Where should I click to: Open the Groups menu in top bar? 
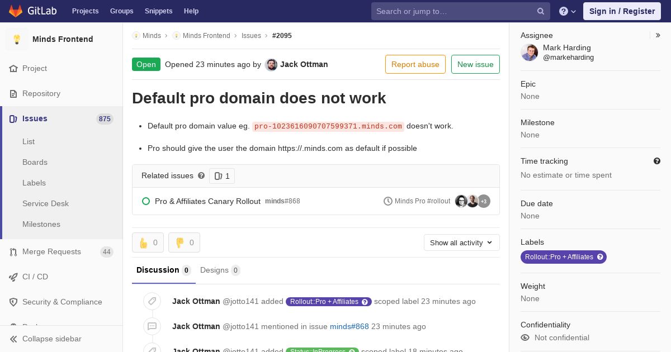point(122,11)
